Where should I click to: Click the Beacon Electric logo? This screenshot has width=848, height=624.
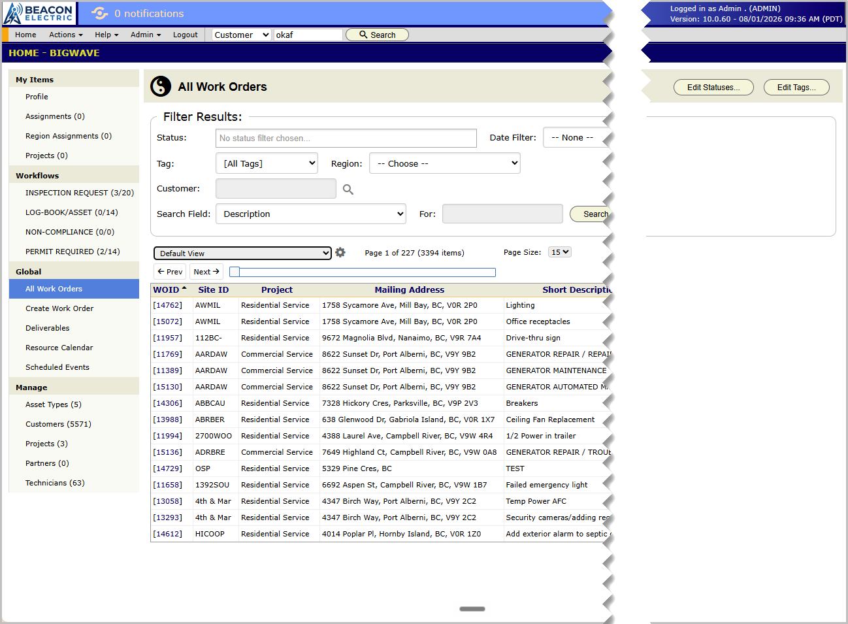[39, 13]
